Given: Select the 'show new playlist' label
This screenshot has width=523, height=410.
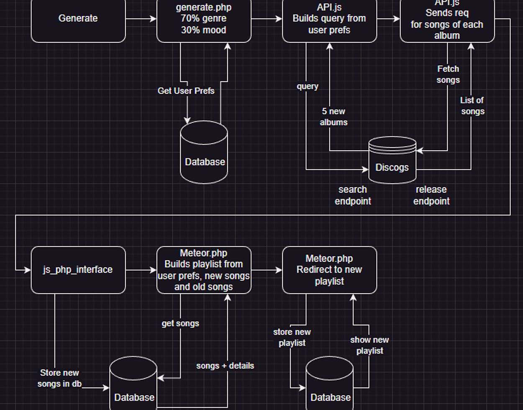Looking at the screenshot, I should tap(369, 345).
